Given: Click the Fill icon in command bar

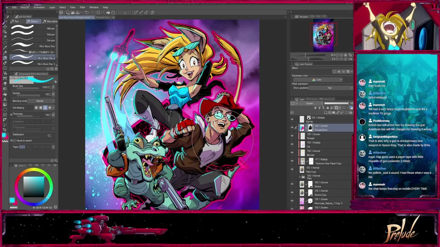Looking at the screenshot, I should (x=108, y=12).
